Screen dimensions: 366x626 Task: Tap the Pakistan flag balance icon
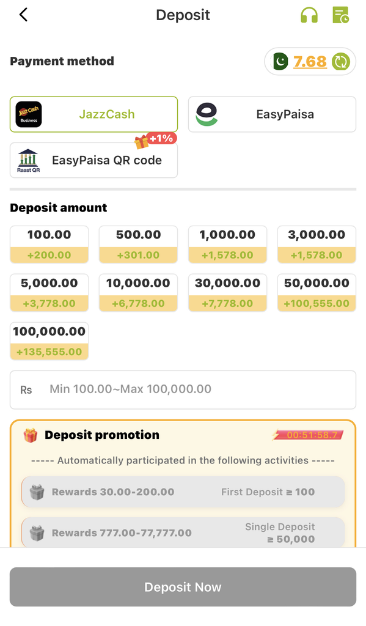coord(280,62)
